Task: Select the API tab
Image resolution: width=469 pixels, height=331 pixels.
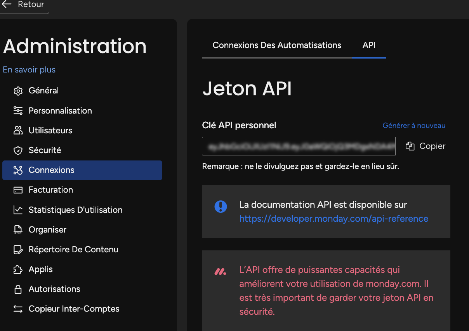Action: point(369,45)
